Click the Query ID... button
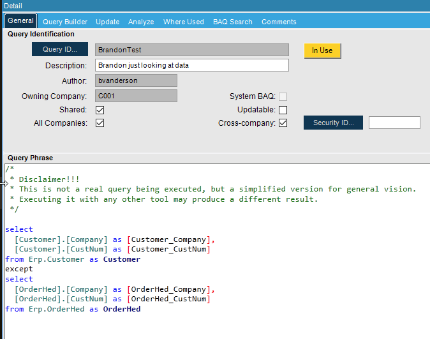This screenshot has width=430, height=339. tap(60, 49)
